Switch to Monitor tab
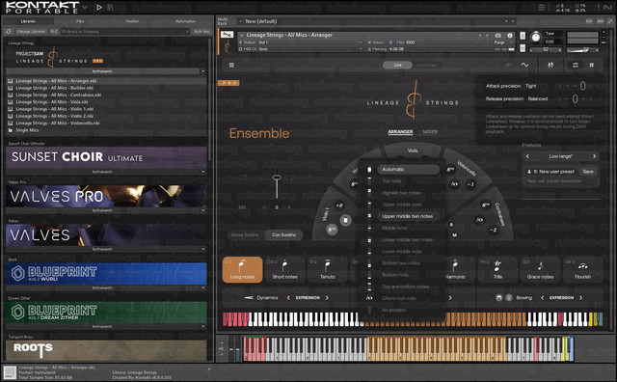 (x=132, y=21)
